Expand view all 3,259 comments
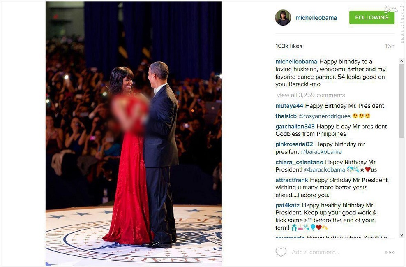The width and height of the screenshot is (406, 267). pyautogui.click(x=311, y=95)
